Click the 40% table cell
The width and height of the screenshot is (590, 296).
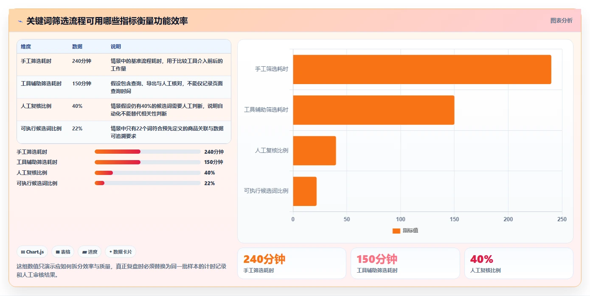coord(77,106)
